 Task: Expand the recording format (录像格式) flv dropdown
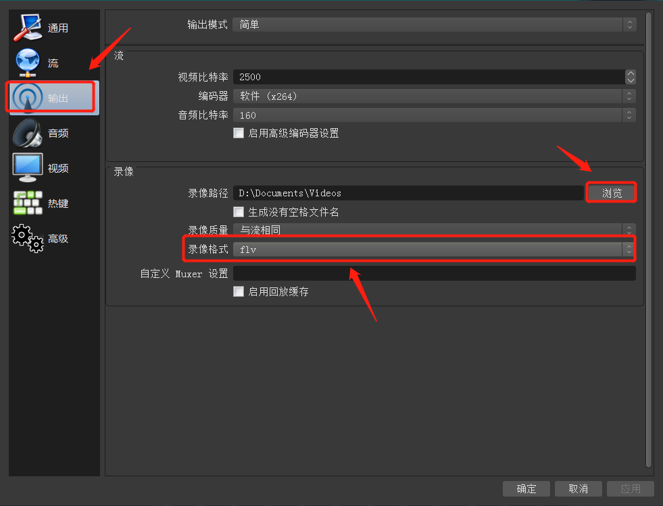(434, 250)
